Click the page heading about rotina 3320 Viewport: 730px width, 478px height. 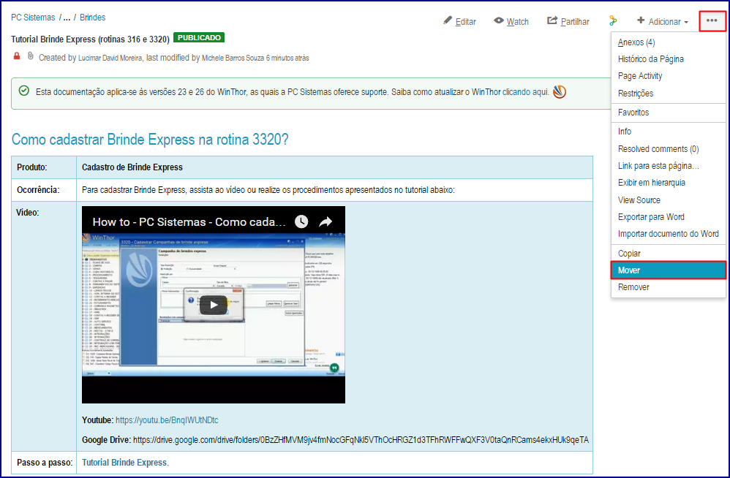[x=150, y=139]
